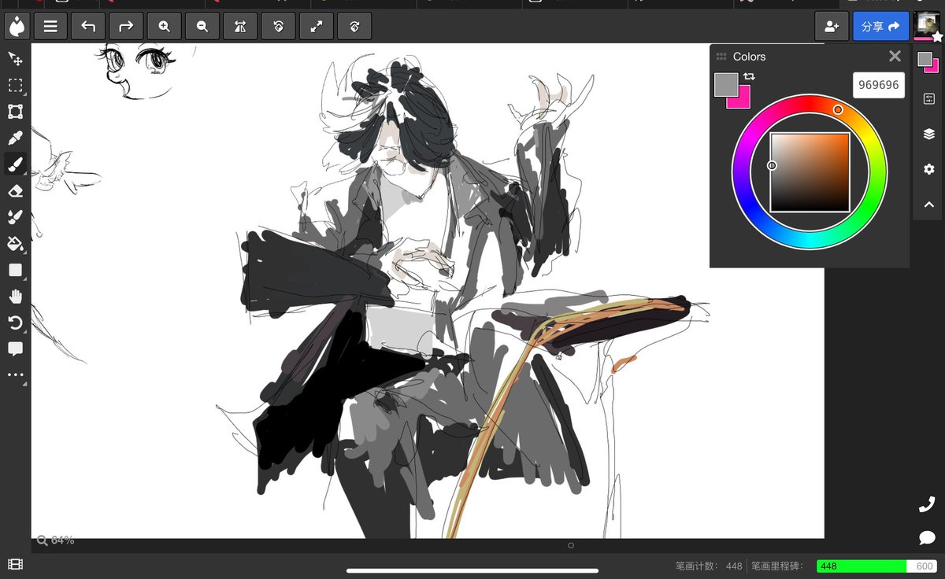The width and height of the screenshot is (945, 579).
Task: Select the rectangular Selection tool
Action: coord(15,85)
